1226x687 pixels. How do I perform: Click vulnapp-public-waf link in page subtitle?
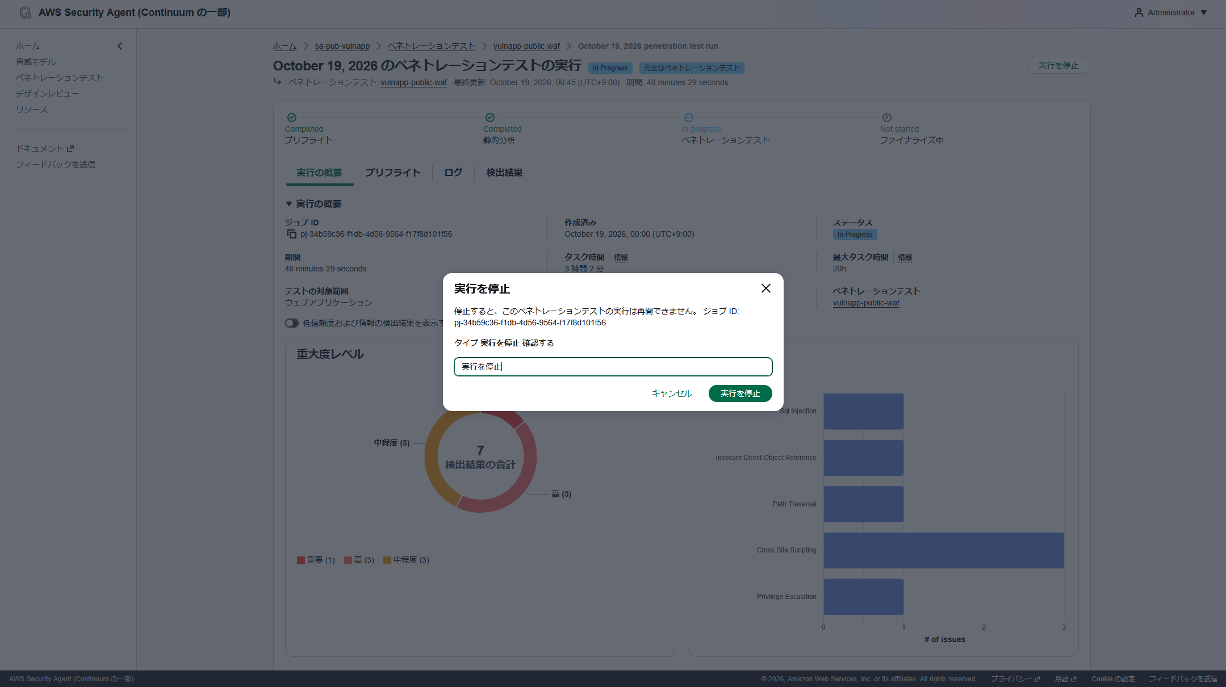413,83
